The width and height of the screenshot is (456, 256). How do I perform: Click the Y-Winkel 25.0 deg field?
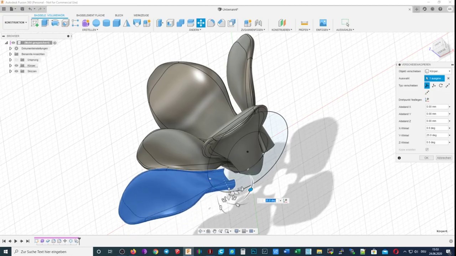pyautogui.click(x=436, y=135)
